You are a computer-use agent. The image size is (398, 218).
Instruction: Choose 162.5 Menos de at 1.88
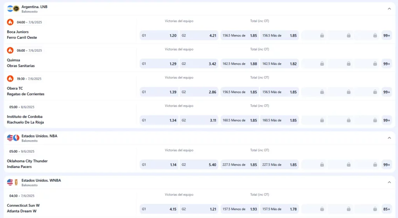click(x=239, y=64)
